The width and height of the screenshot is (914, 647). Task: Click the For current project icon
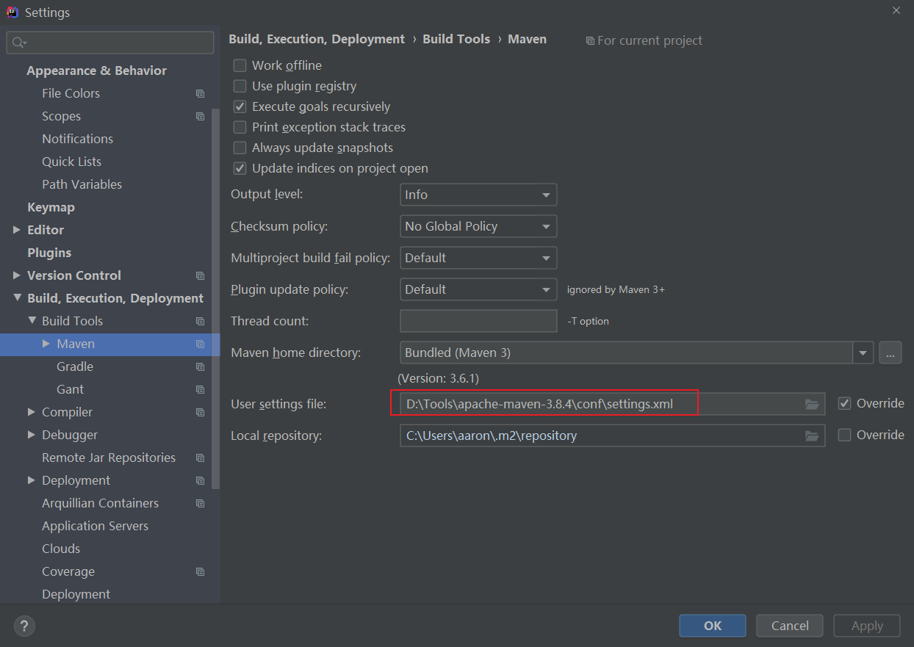(589, 41)
